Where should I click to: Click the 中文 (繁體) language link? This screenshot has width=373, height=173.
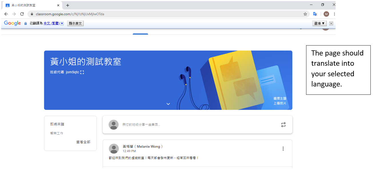(x=51, y=24)
